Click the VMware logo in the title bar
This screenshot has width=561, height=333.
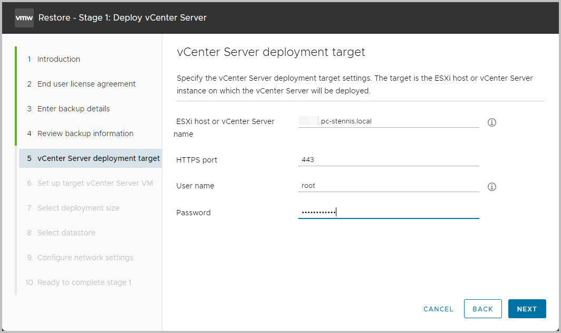click(x=24, y=17)
